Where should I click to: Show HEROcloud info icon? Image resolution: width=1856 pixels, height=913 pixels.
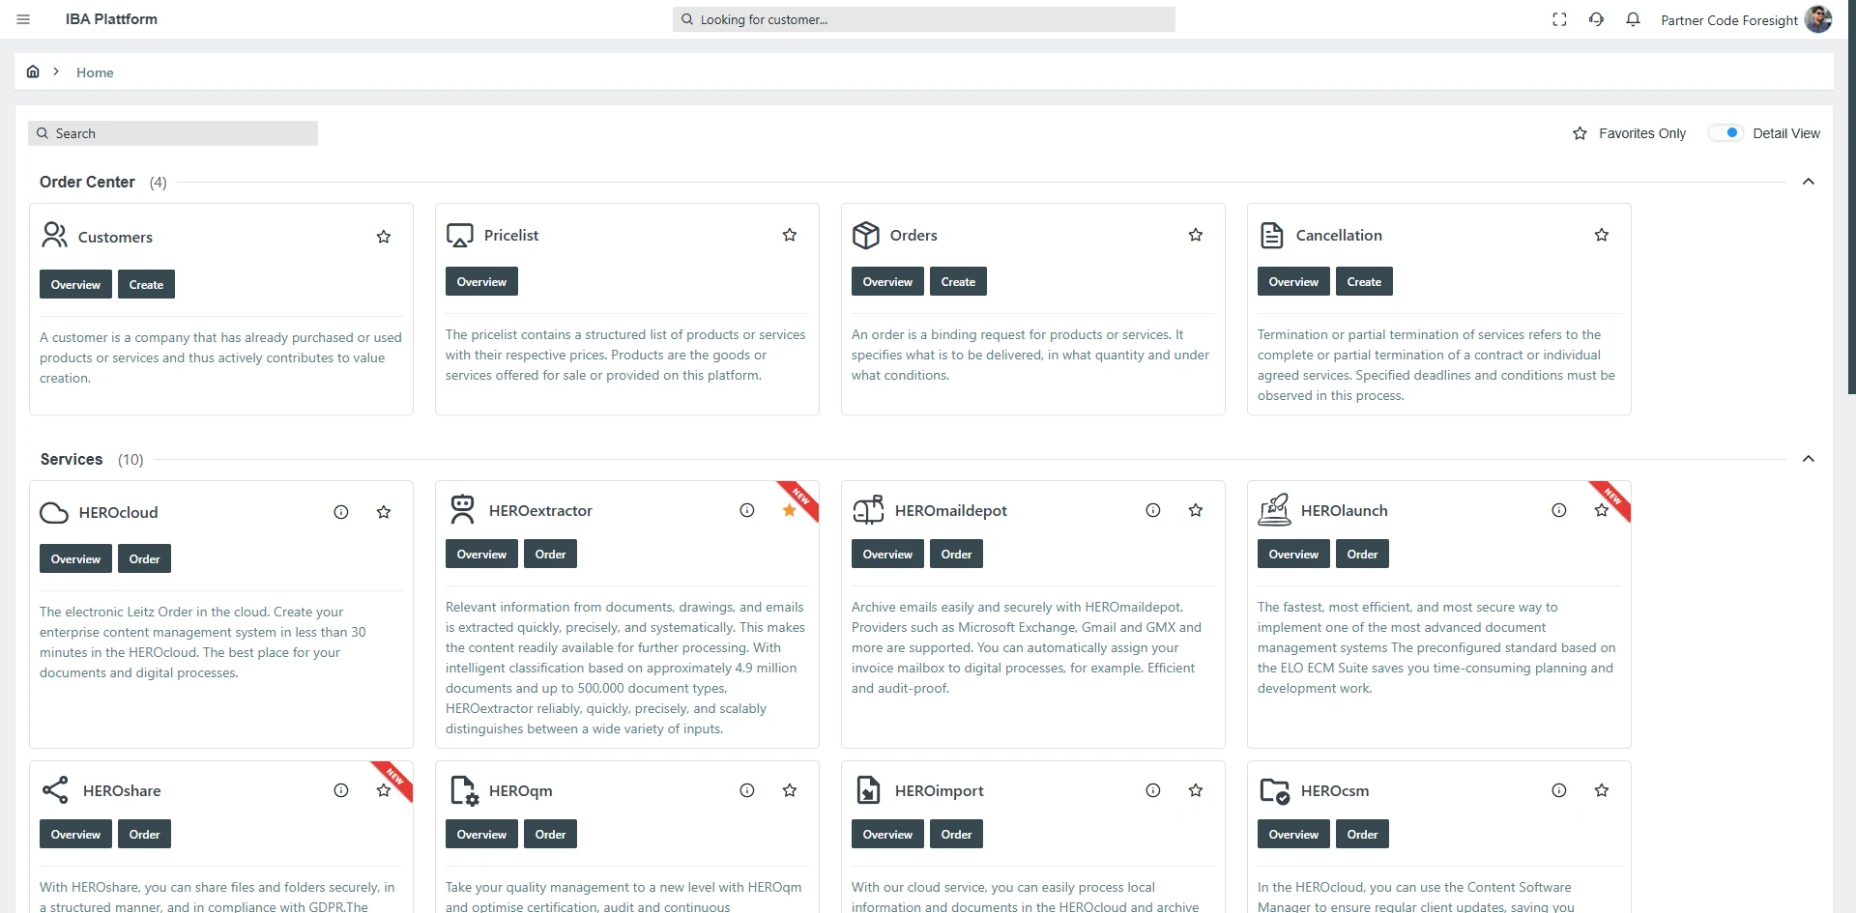[x=341, y=512]
